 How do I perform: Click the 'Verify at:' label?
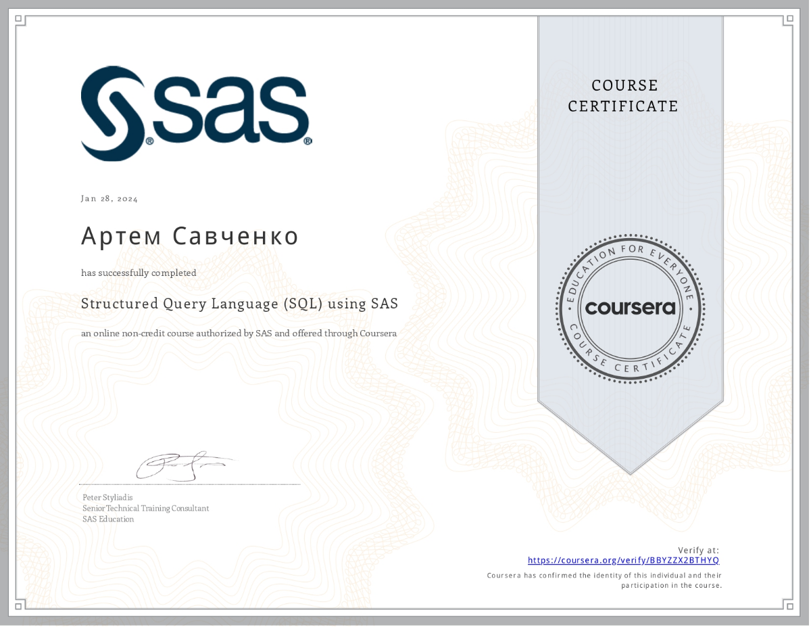(x=698, y=551)
